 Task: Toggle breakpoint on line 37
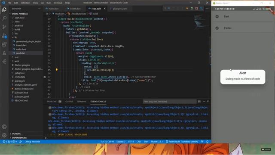click(x=45, y=77)
